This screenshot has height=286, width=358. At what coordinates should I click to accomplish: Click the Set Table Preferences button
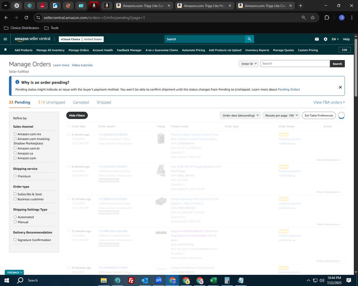[x=319, y=115]
